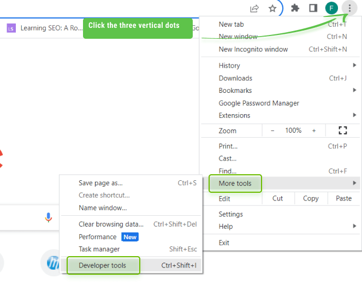Choose Find... from the menu

[280, 171]
